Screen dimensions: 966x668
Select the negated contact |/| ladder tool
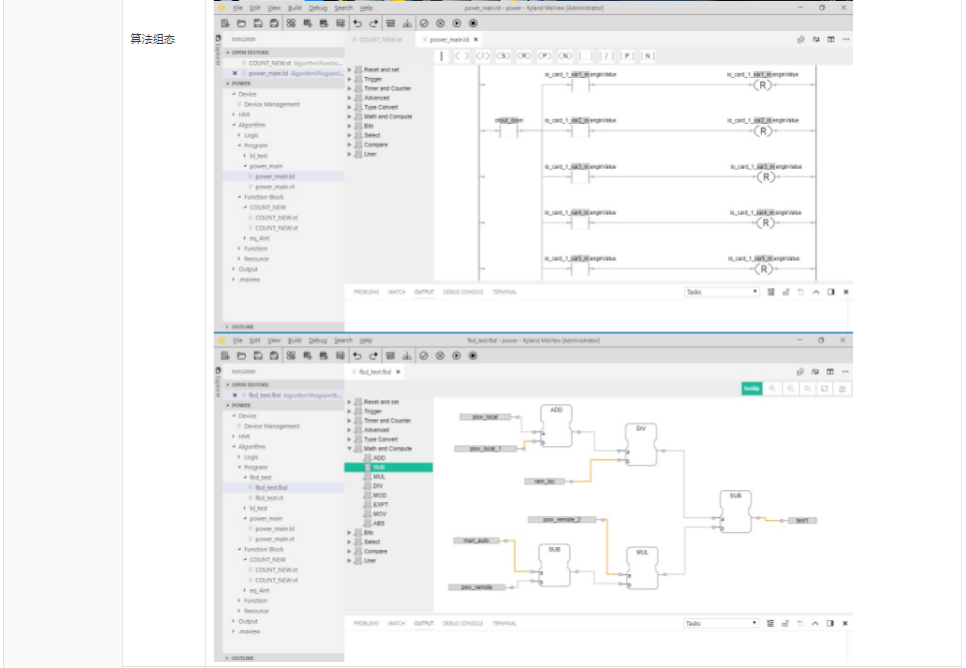607,56
